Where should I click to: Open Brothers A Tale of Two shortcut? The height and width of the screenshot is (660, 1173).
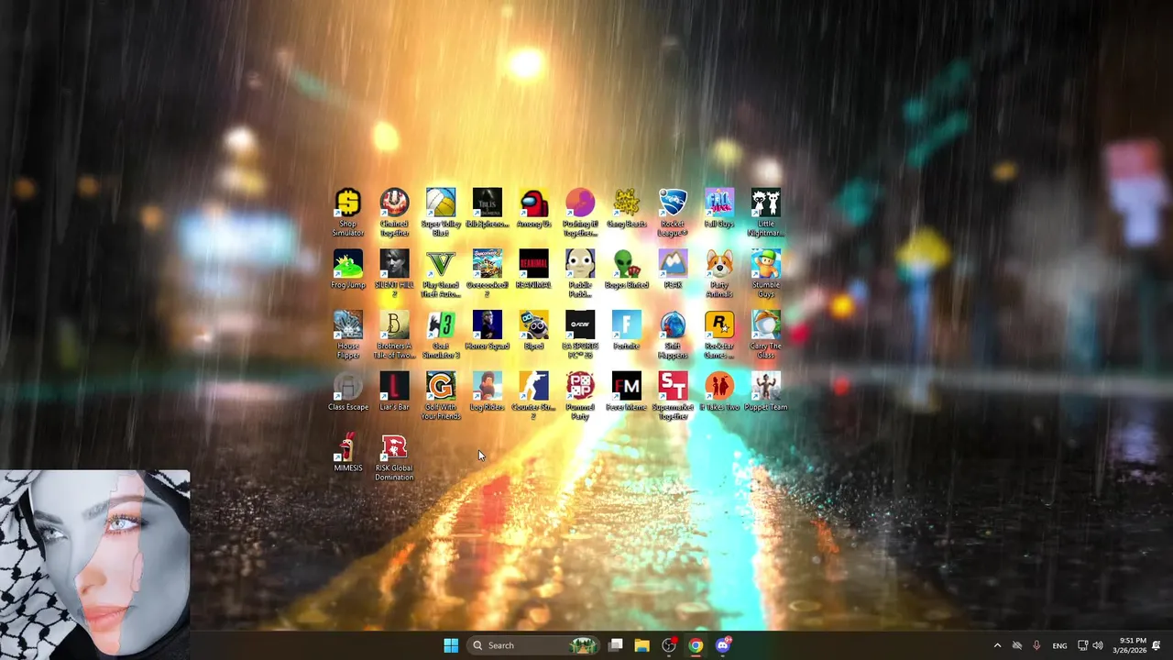point(394,335)
